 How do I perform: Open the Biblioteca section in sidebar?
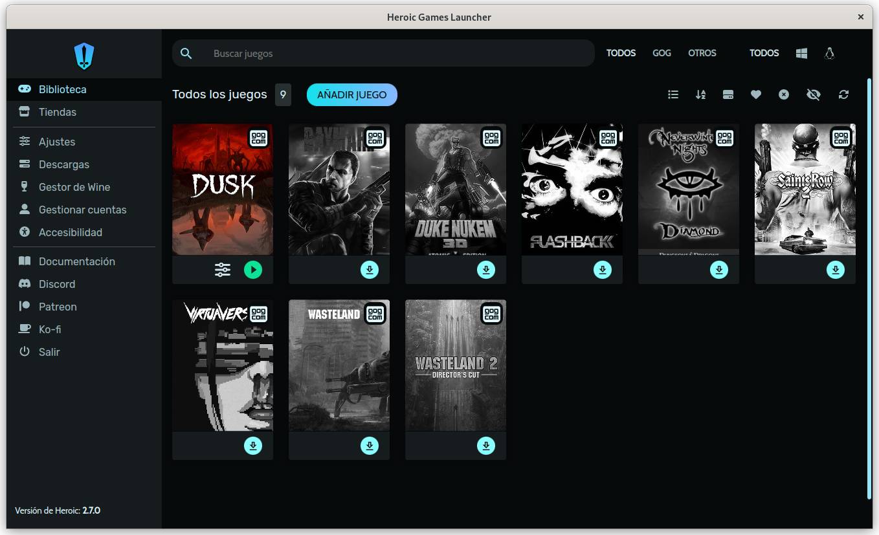coord(84,89)
